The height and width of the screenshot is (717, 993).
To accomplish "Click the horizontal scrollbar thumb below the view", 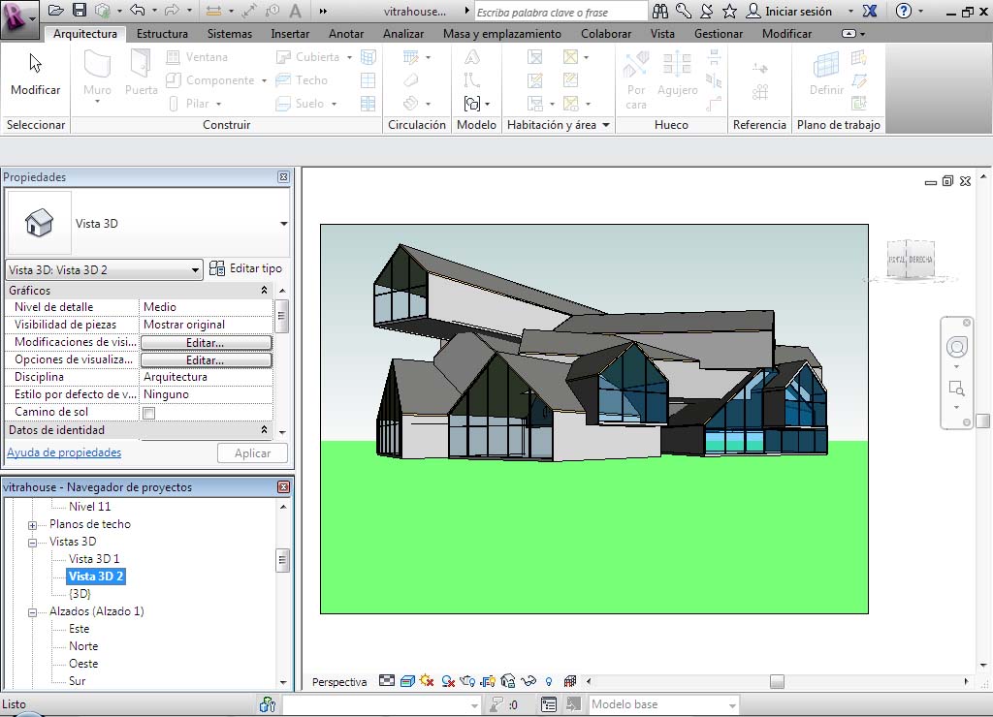I will point(777,681).
